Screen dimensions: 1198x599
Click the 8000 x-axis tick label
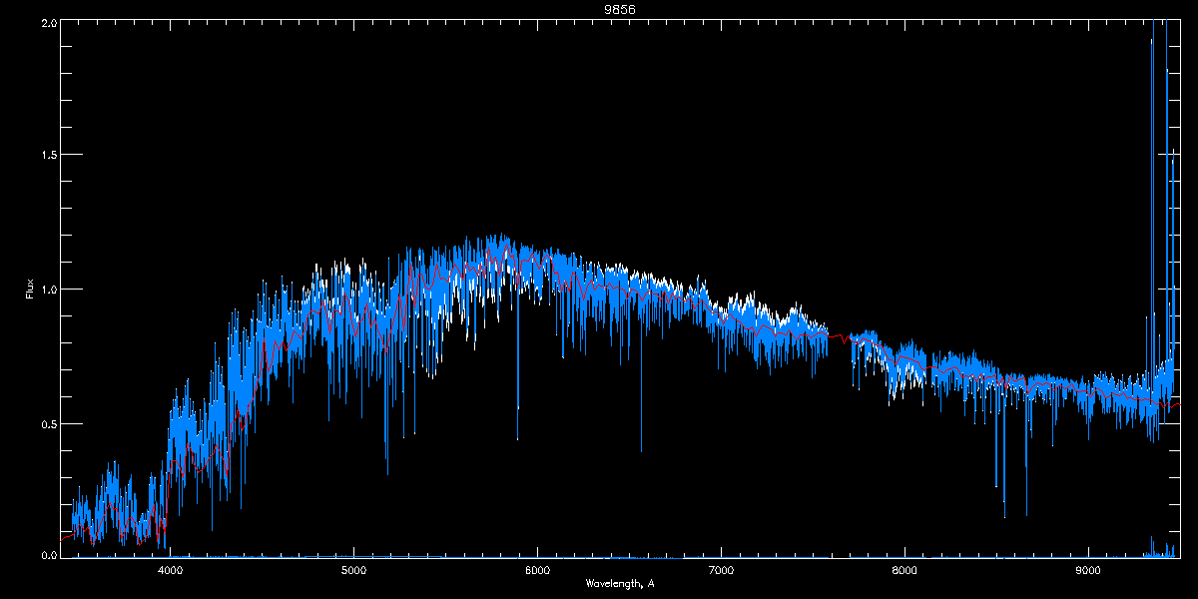point(904,571)
